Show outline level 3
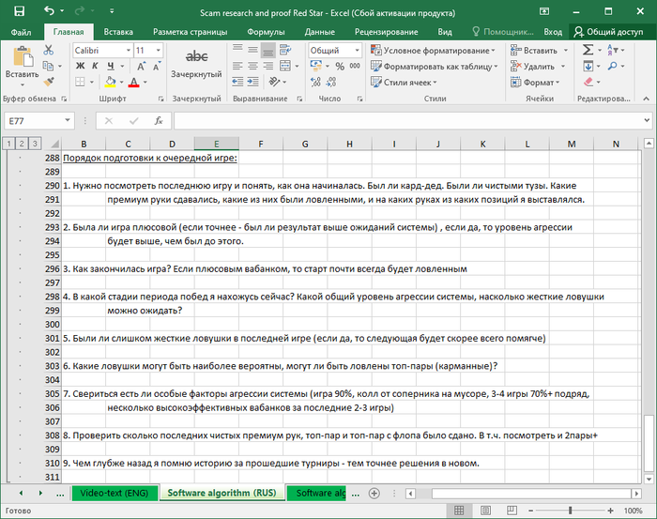This screenshot has height=519, width=657. (35, 144)
